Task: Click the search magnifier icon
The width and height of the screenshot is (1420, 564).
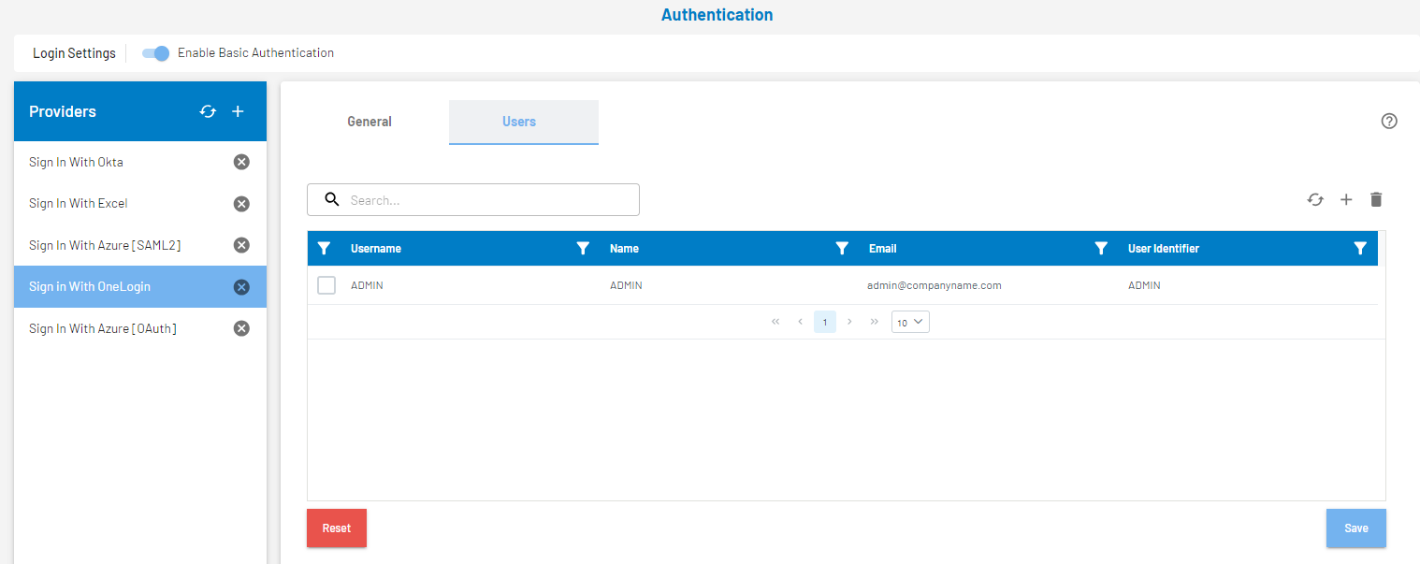Action: [x=332, y=199]
